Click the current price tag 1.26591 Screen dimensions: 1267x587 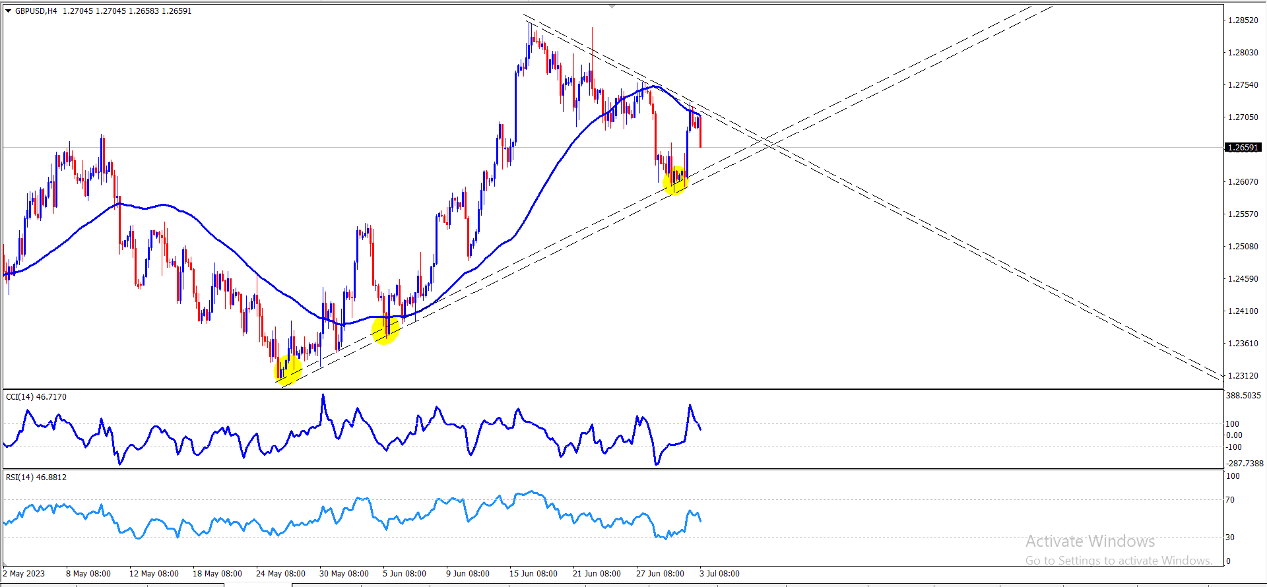(x=1243, y=148)
